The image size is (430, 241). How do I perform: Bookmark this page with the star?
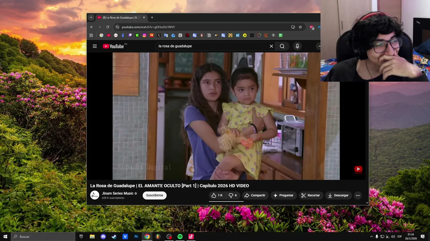[x=300, y=27]
